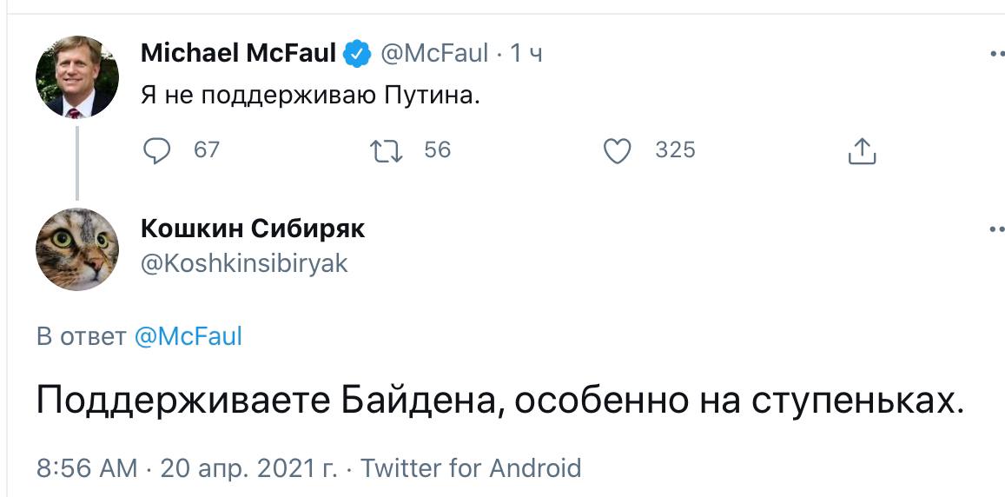Click the reply count 67
This screenshot has height=497, width=1005.
click(x=207, y=150)
